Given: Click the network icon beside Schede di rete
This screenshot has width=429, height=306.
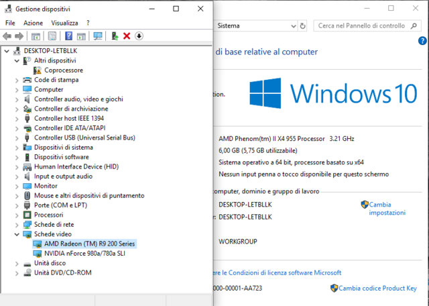Looking at the screenshot, I should (27, 225).
